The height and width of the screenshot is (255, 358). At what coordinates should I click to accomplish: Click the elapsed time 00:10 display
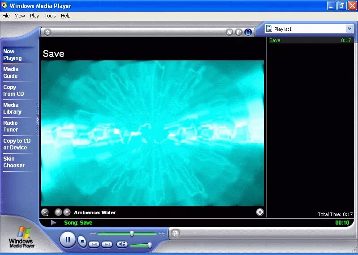pyautogui.click(x=342, y=223)
